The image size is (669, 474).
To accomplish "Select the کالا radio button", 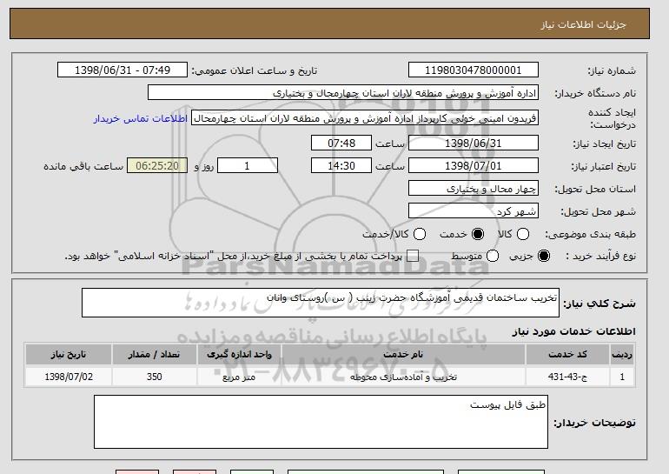I will tap(523, 234).
